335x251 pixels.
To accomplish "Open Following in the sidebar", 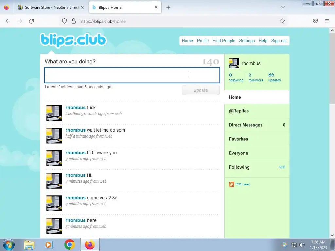I will 239,167.
